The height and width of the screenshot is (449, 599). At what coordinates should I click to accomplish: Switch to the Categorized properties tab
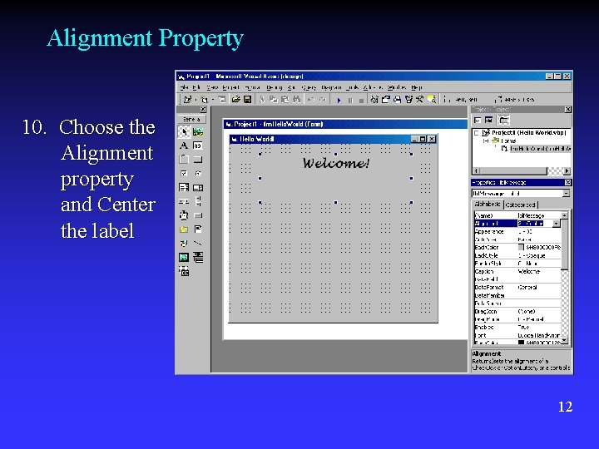[520, 205]
